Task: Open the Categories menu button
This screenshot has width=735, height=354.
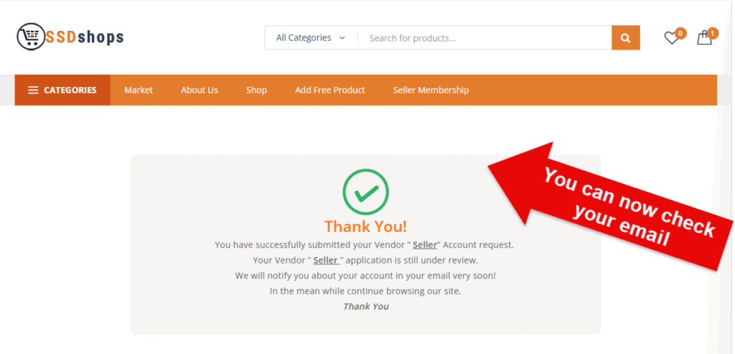Action: [62, 90]
